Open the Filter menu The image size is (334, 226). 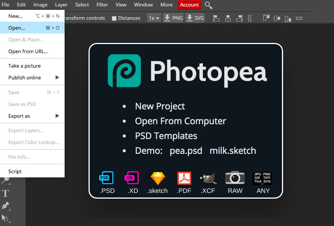tap(102, 5)
